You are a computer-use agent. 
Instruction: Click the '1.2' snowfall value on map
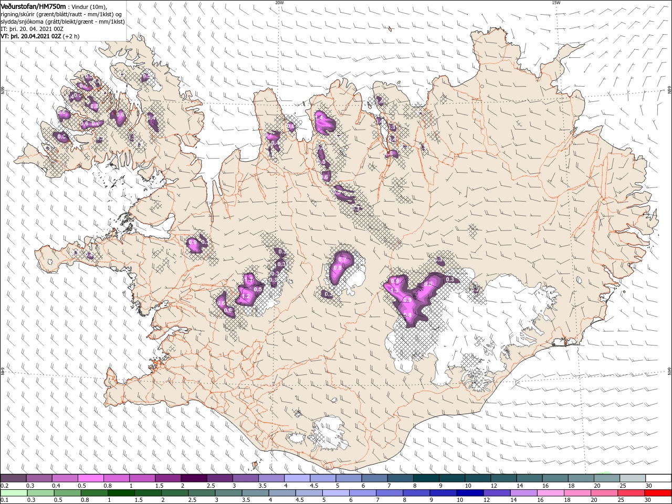click(x=245, y=296)
